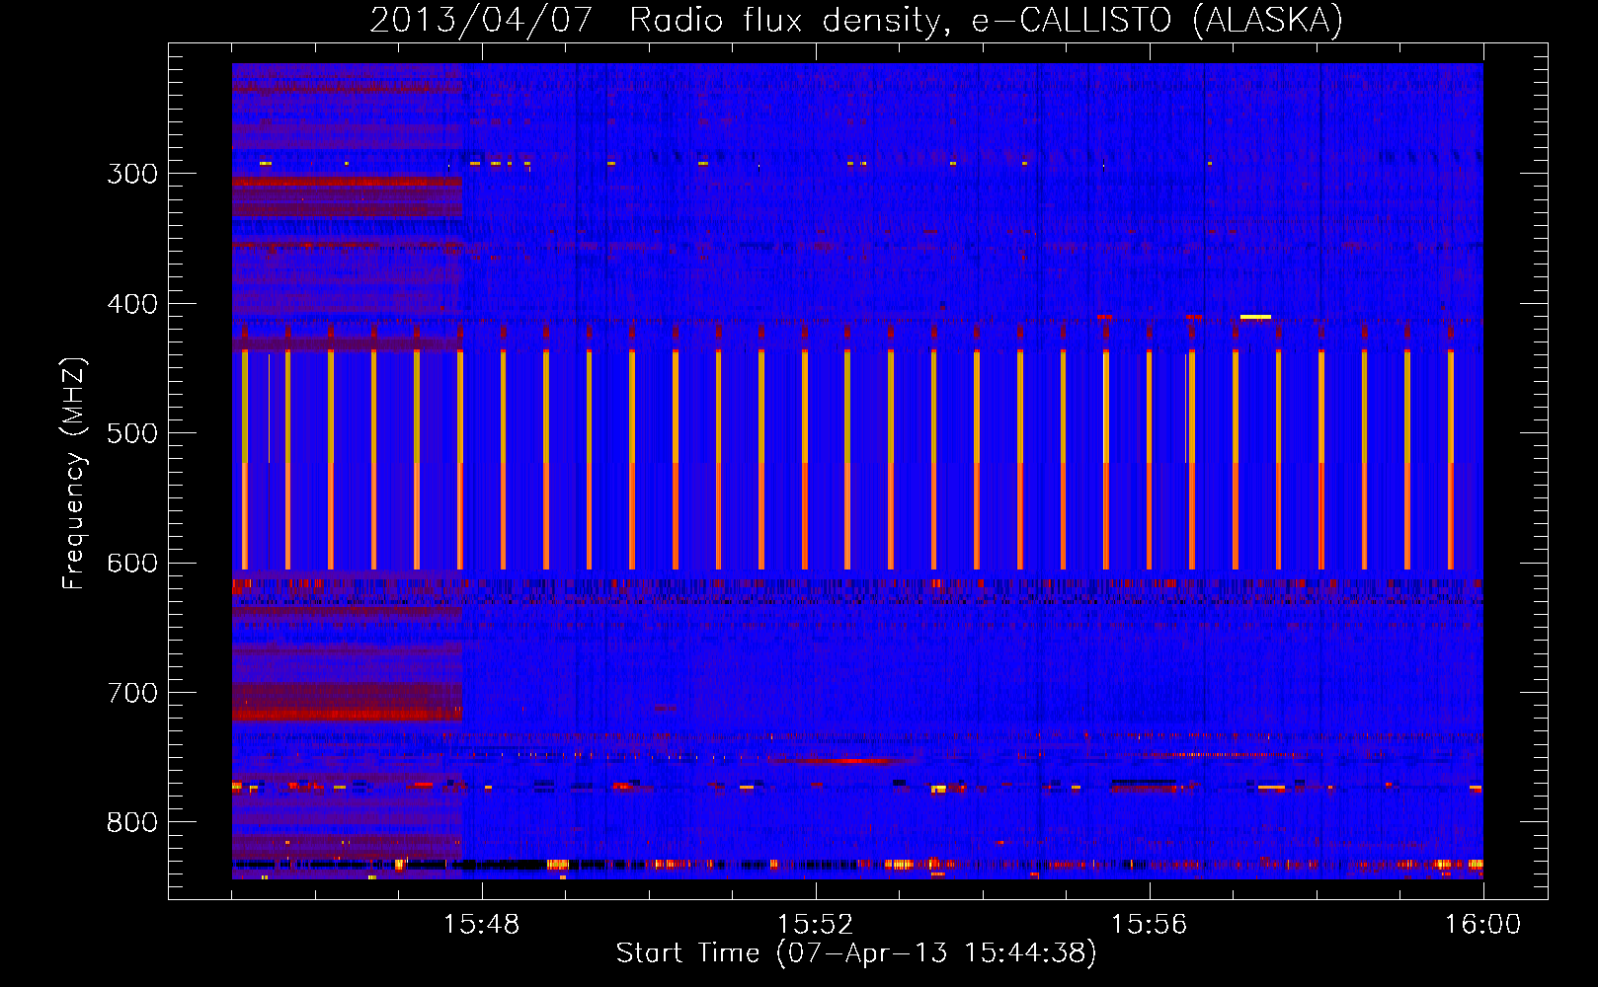The image size is (1598, 987).
Task: Click the 300 frequency tick label
Action: pyautogui.click(x=132, y=174)
